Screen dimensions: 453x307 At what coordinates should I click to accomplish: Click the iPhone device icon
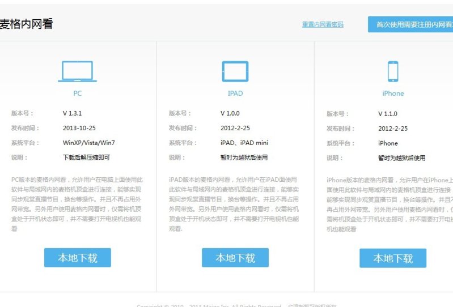pyautogui.click(x=392, y=71)
